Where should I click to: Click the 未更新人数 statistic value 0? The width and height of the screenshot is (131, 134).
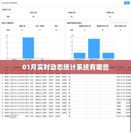(x=110, y=17)
